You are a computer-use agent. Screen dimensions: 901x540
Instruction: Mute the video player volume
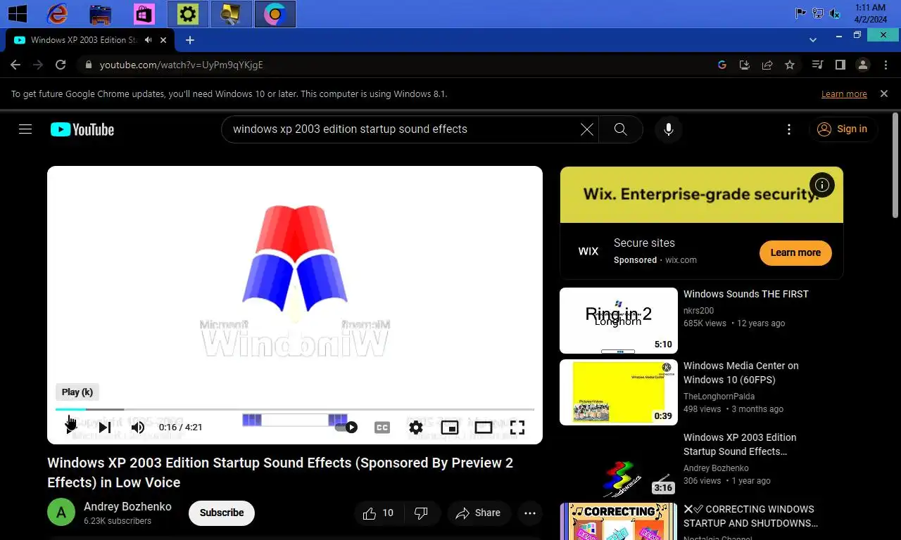(x=138, y=427)
